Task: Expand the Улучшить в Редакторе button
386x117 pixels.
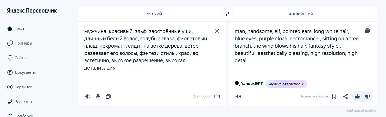Action: pos(286,84)
